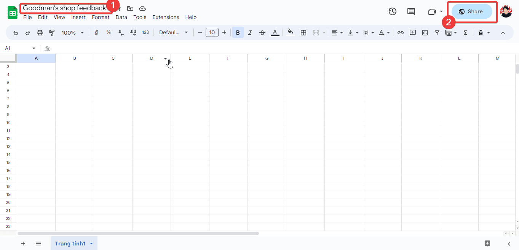Toggle italic formatting

pyautogui.click(x=250, y=33)
